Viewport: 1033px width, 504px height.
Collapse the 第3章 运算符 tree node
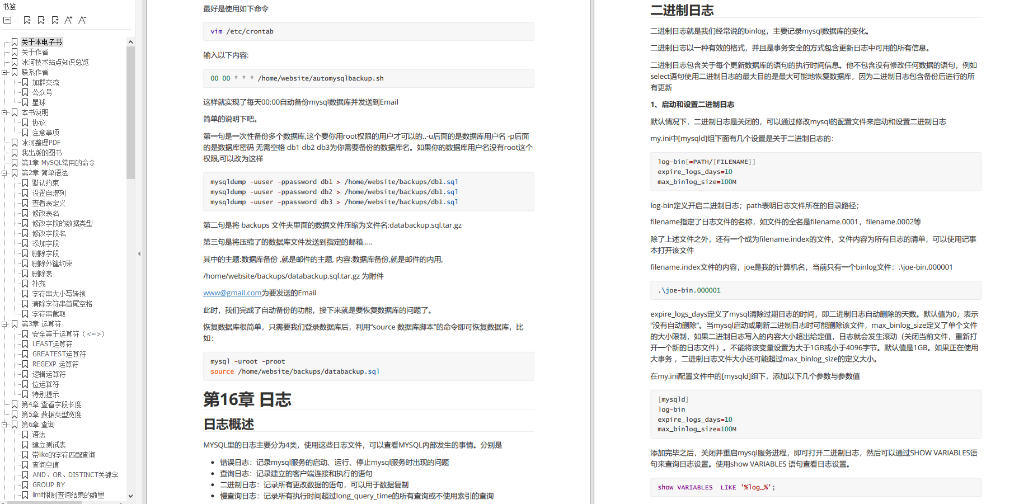coord(4,324)
